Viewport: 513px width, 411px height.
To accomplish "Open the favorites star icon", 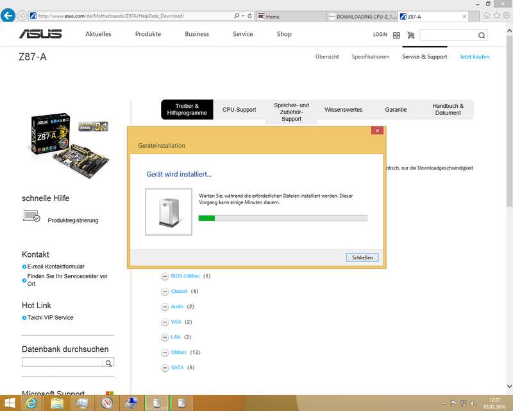I will [496, 15].
